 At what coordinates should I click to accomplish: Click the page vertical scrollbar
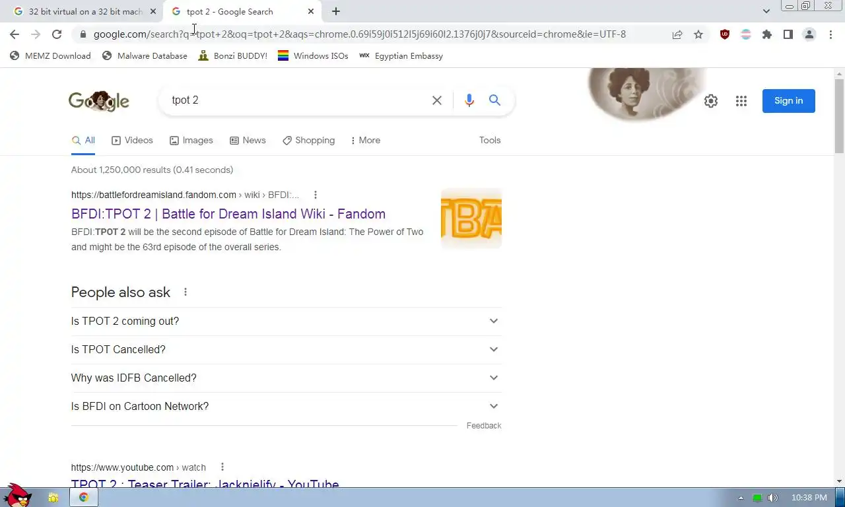tap(839, 116)
